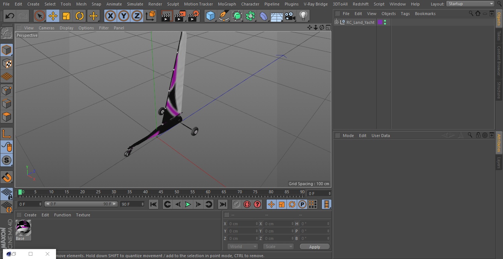This screenshot has width=503, height=259.
Task: Click the Undo arrow icon
Action: pyautogui.click(x=10, y=16)
